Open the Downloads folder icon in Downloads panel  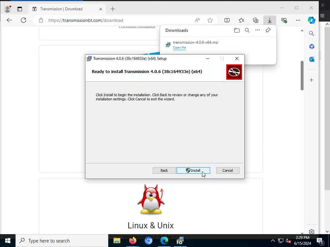coord(237,30)
